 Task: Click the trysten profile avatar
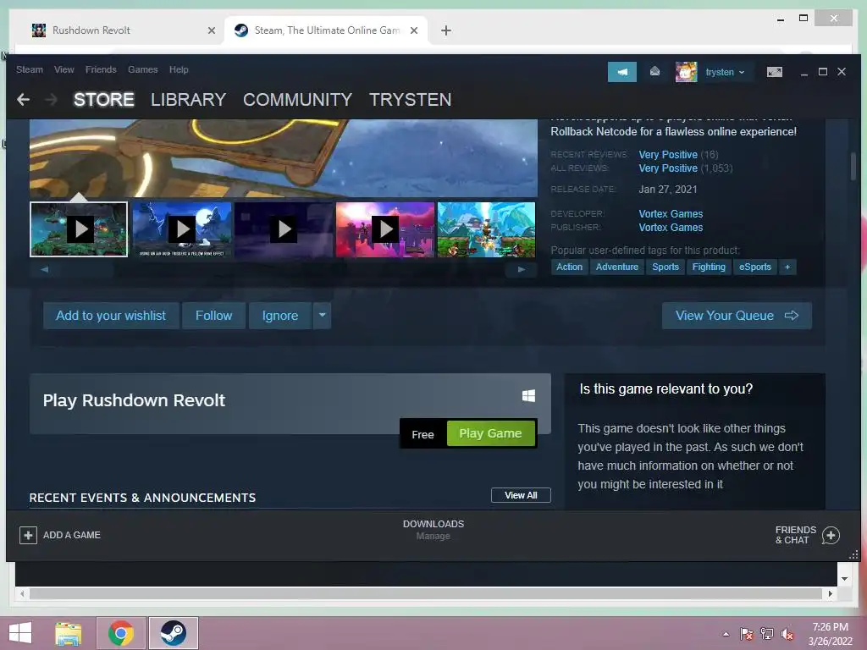[x=686, y=72]
